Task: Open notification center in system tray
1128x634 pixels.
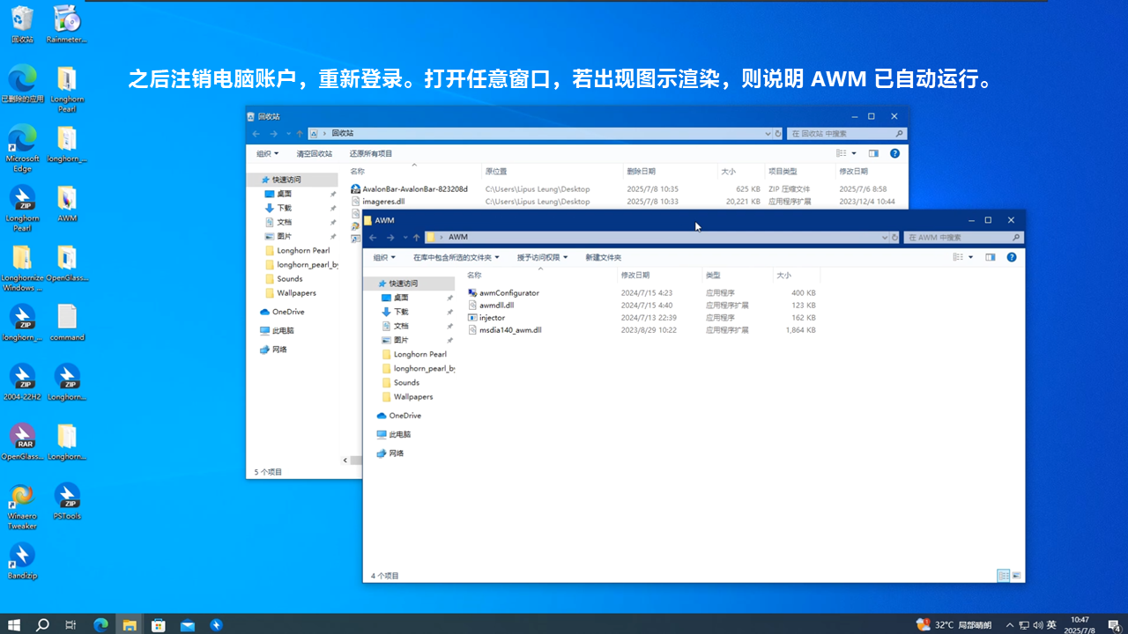Action: pos(1113,624)
